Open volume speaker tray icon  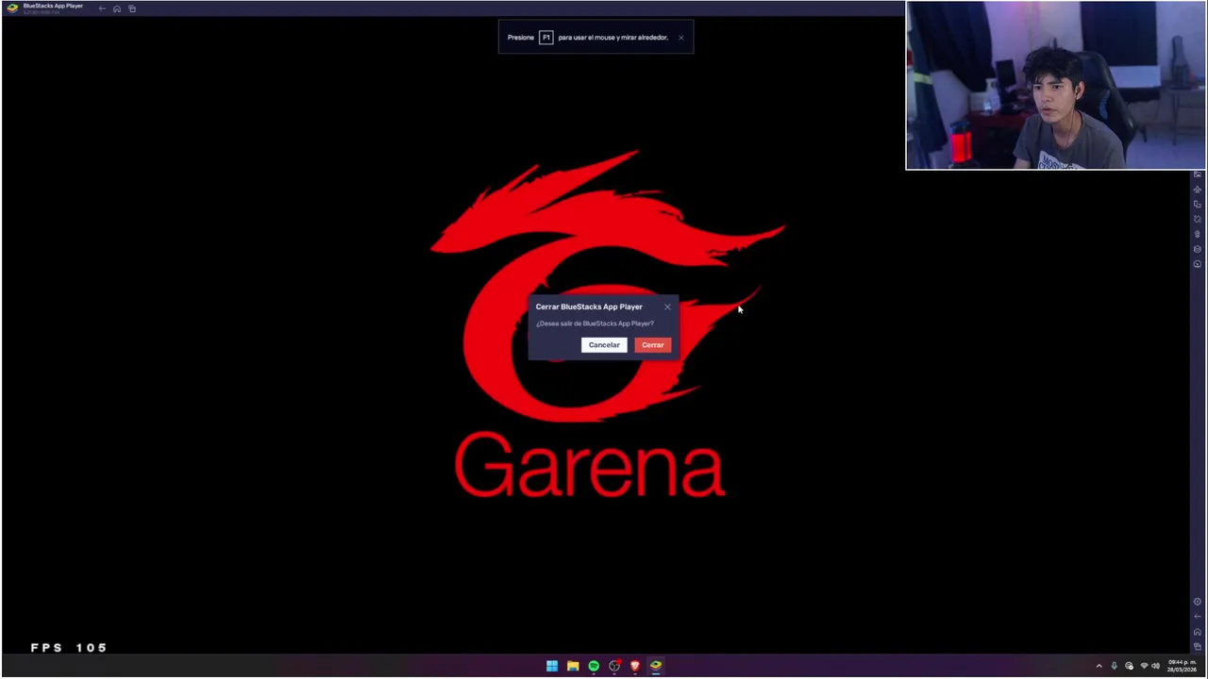(1155, 666)
